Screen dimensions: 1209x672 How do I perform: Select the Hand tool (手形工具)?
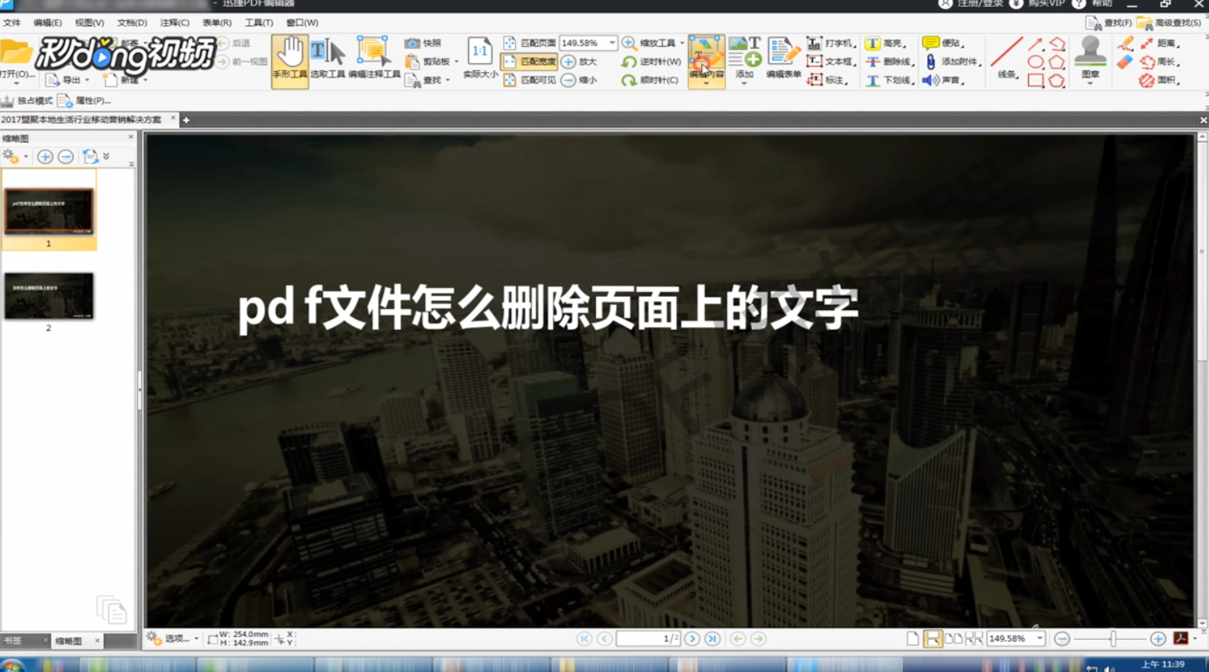click(x=289, y=61)
